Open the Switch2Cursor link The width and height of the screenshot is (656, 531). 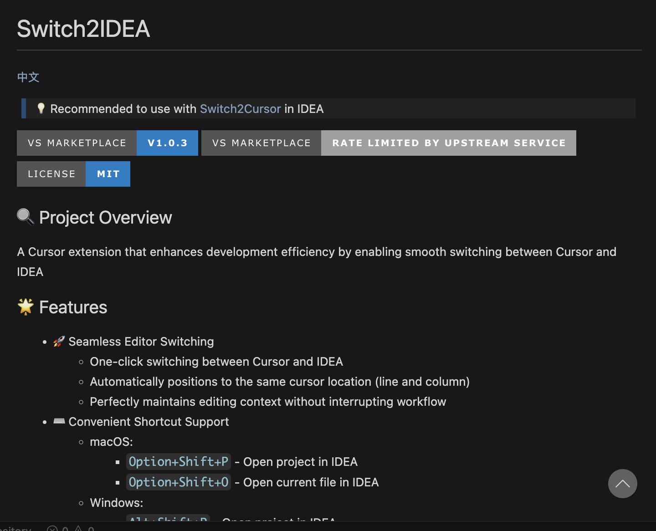(240, 108)
